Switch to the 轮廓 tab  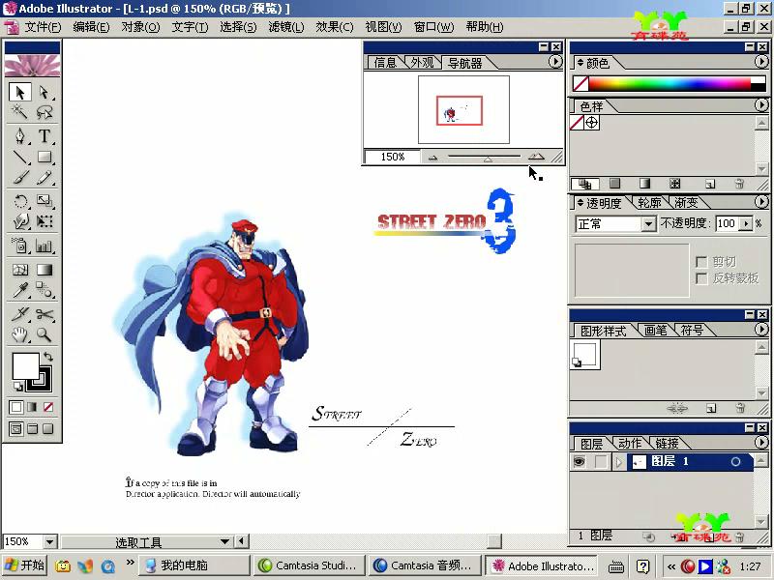(x=649, y=203)
